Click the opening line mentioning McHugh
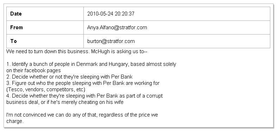Viewport: 277px width, 131px height. point(77,52)
